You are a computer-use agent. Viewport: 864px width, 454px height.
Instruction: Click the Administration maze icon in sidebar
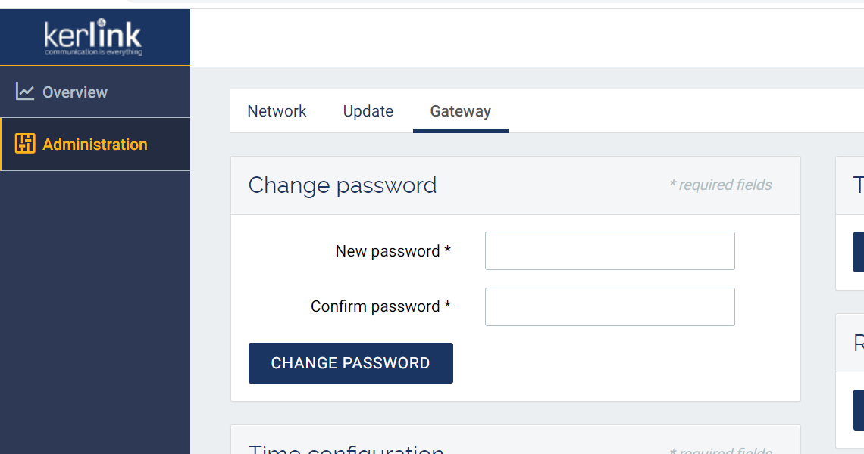[x=25, y=144]
